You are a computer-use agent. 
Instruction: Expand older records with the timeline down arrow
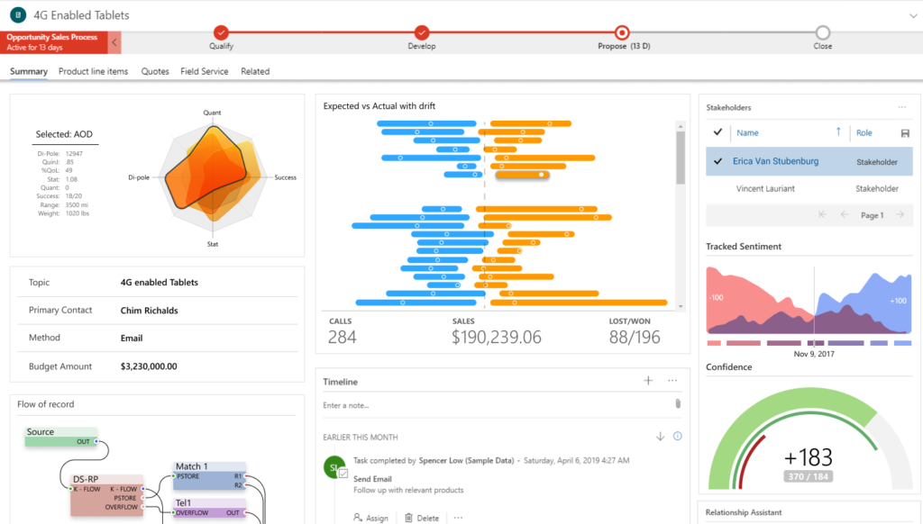[659, 435]
